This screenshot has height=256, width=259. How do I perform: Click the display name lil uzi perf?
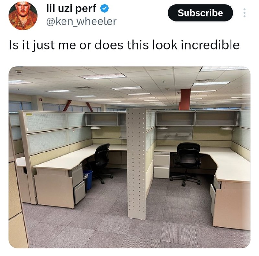71,8
